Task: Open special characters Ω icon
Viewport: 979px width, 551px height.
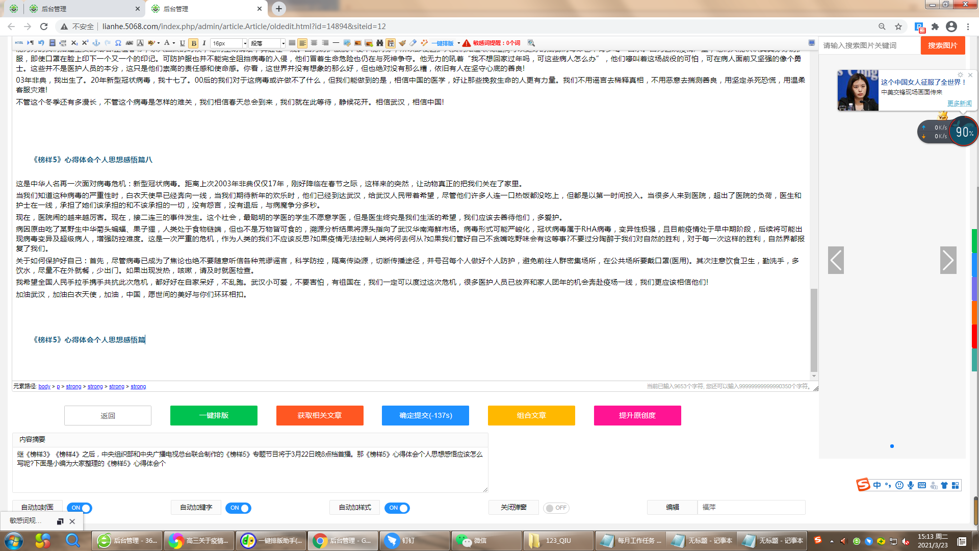Action: click(x=118, y=43)
